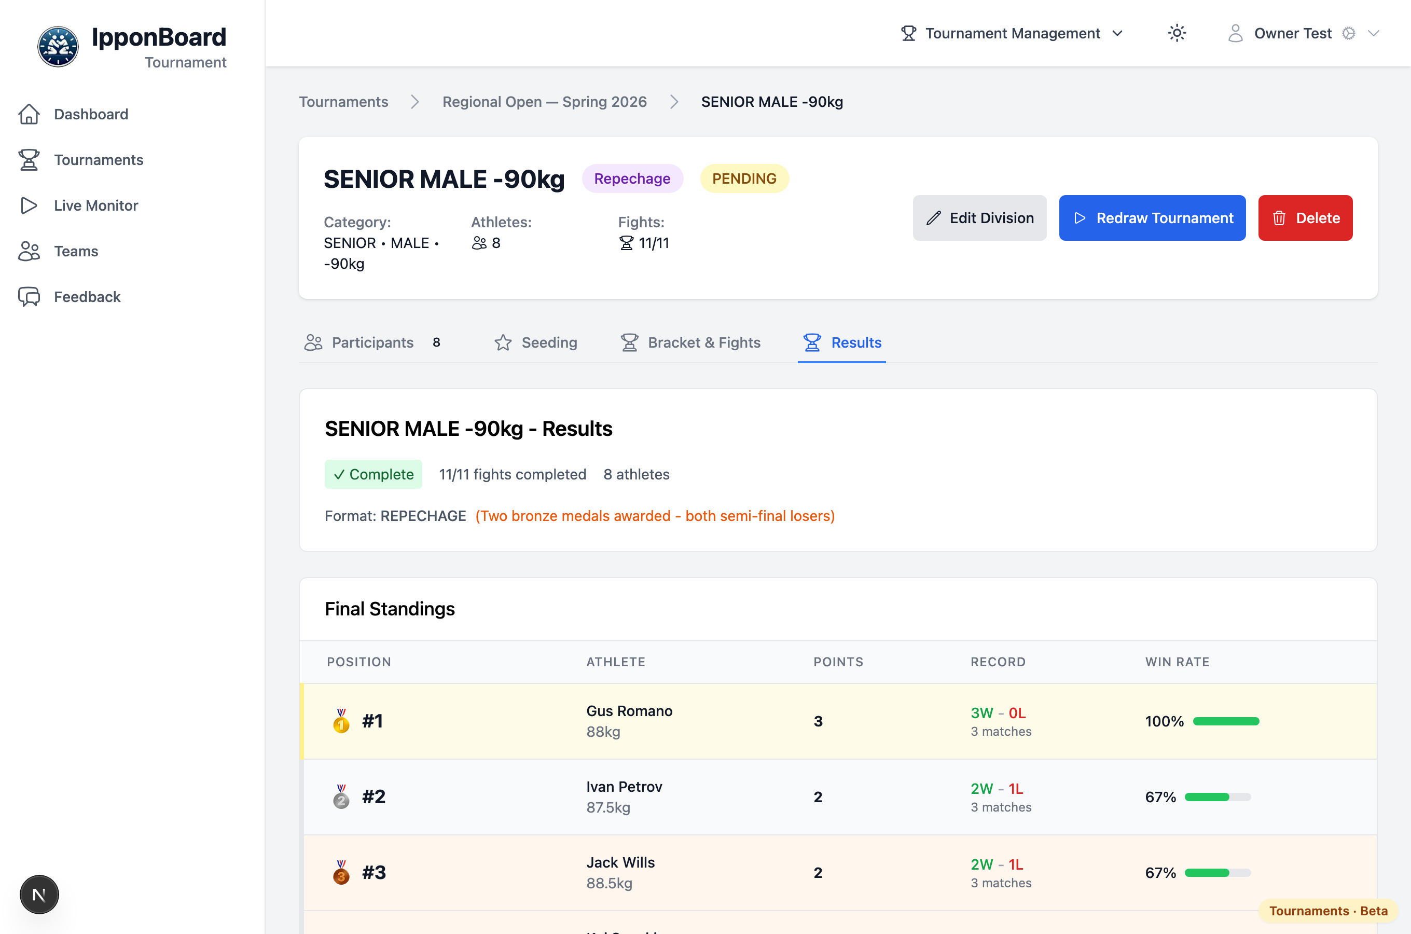Click the Complete status badge
1411x934 pixels.
pos(374,474)
